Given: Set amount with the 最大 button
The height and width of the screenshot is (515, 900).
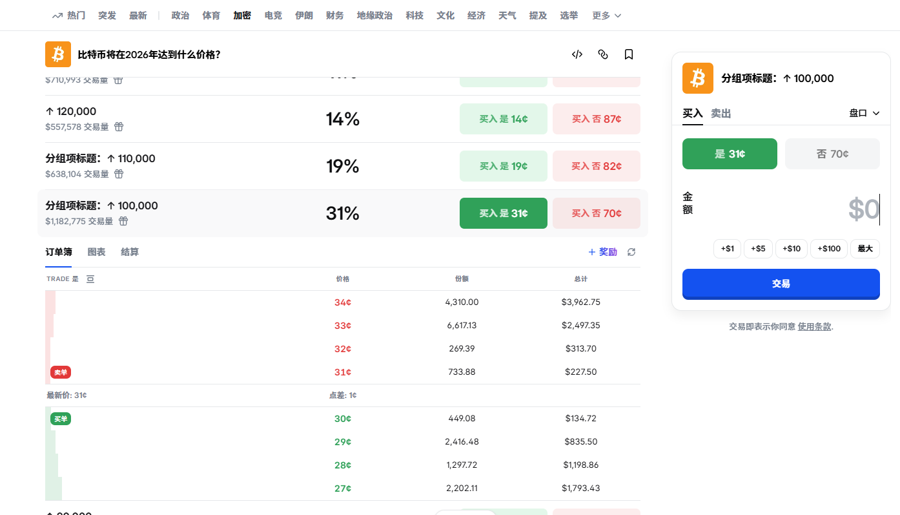Looking at the screenshot, I should (865, 249).
